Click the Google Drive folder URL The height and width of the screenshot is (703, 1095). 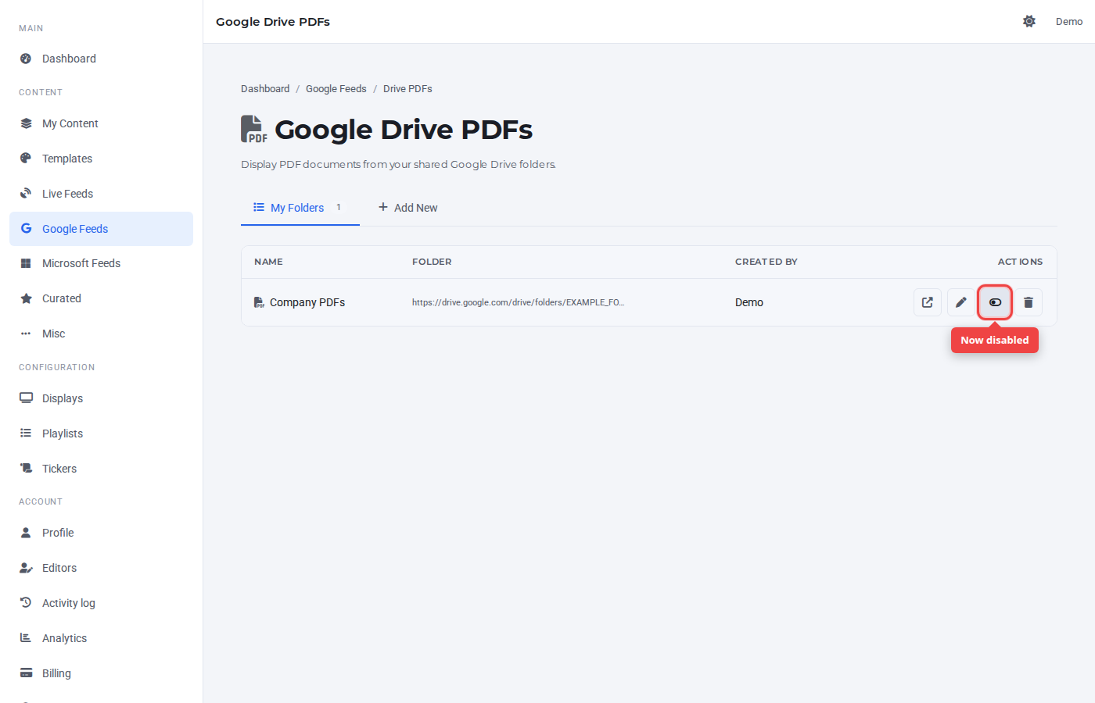[518, 302]
